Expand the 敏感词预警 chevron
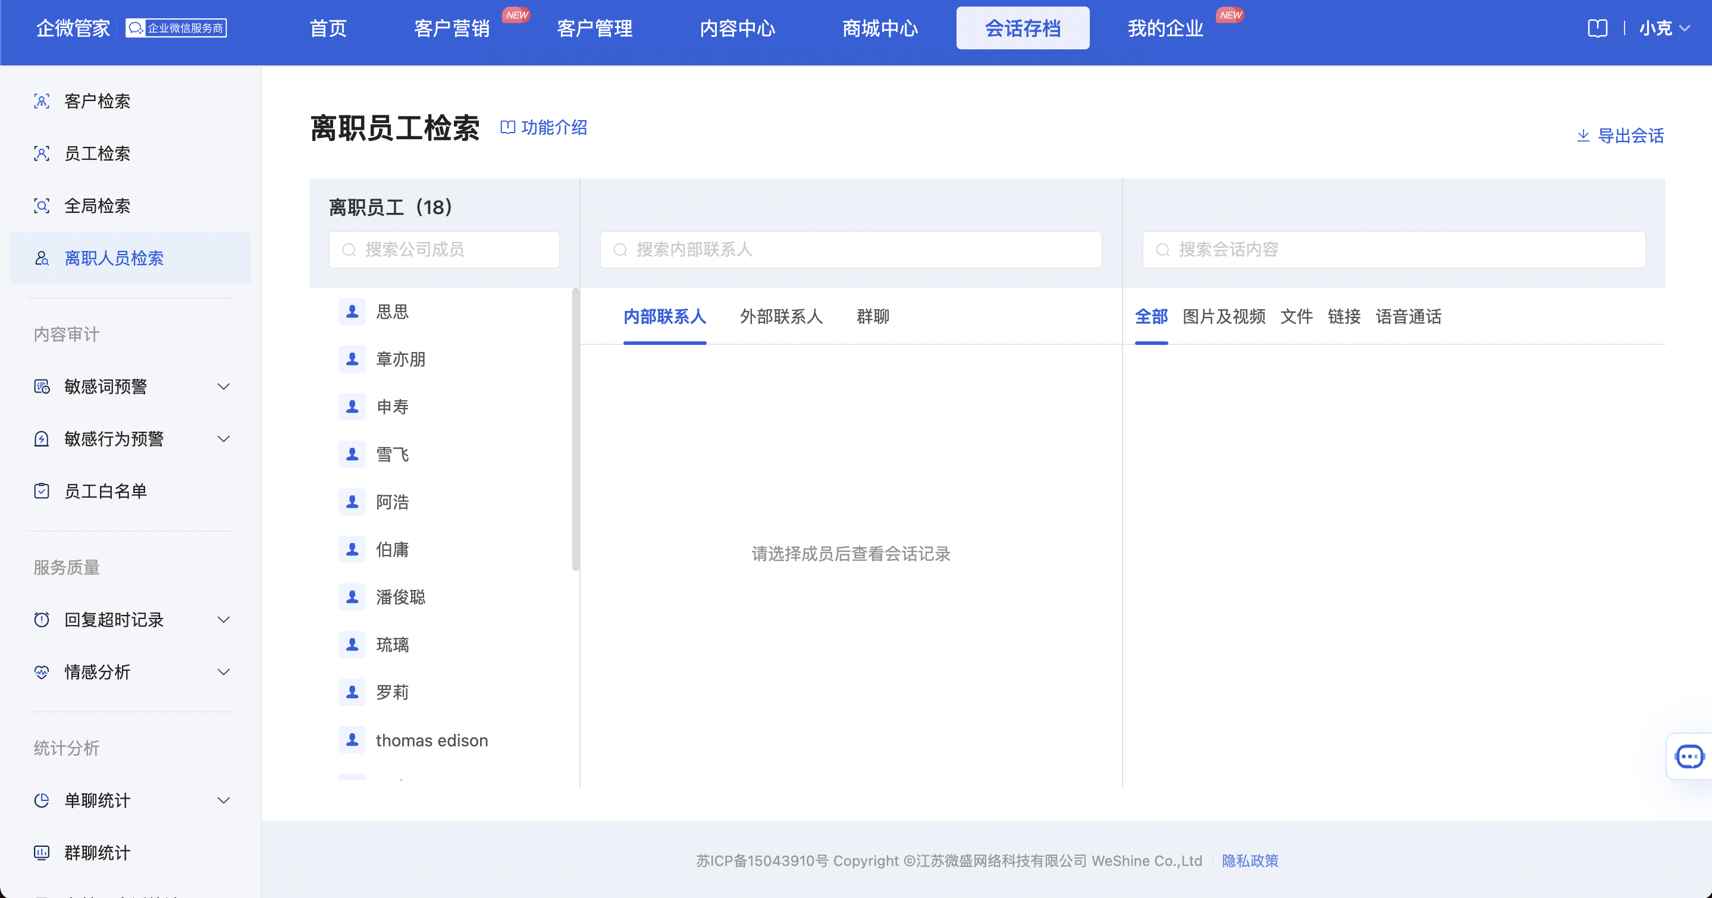Image resolution: width=1712 pixels, height=898 pixels. (224, 387)
